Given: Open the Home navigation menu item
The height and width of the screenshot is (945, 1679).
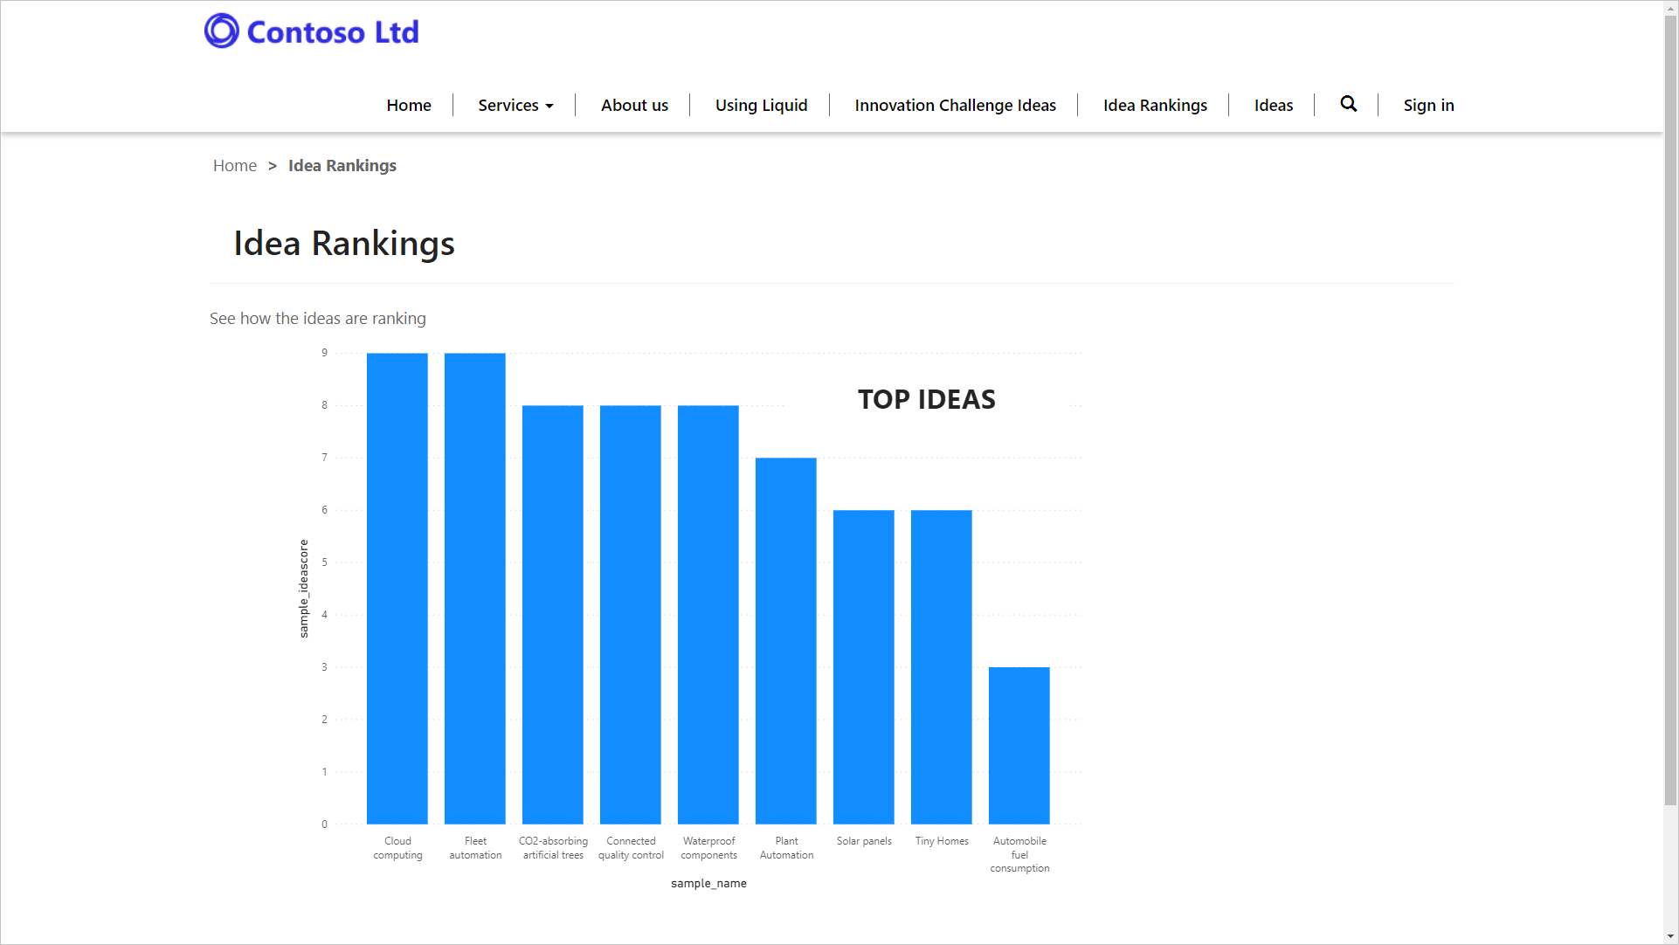Looking at the screenshot, I should click(409, 105).
